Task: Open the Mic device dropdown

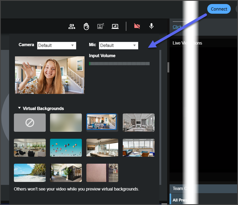Action: point(118,46)
